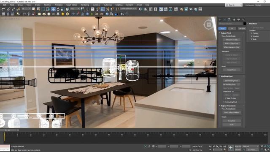Click the Reset Pivot button
The height and width of the screenshot is (152, 270).
(232, 70)
